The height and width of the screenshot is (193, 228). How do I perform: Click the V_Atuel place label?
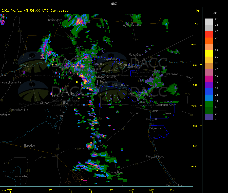click(130, 94)
